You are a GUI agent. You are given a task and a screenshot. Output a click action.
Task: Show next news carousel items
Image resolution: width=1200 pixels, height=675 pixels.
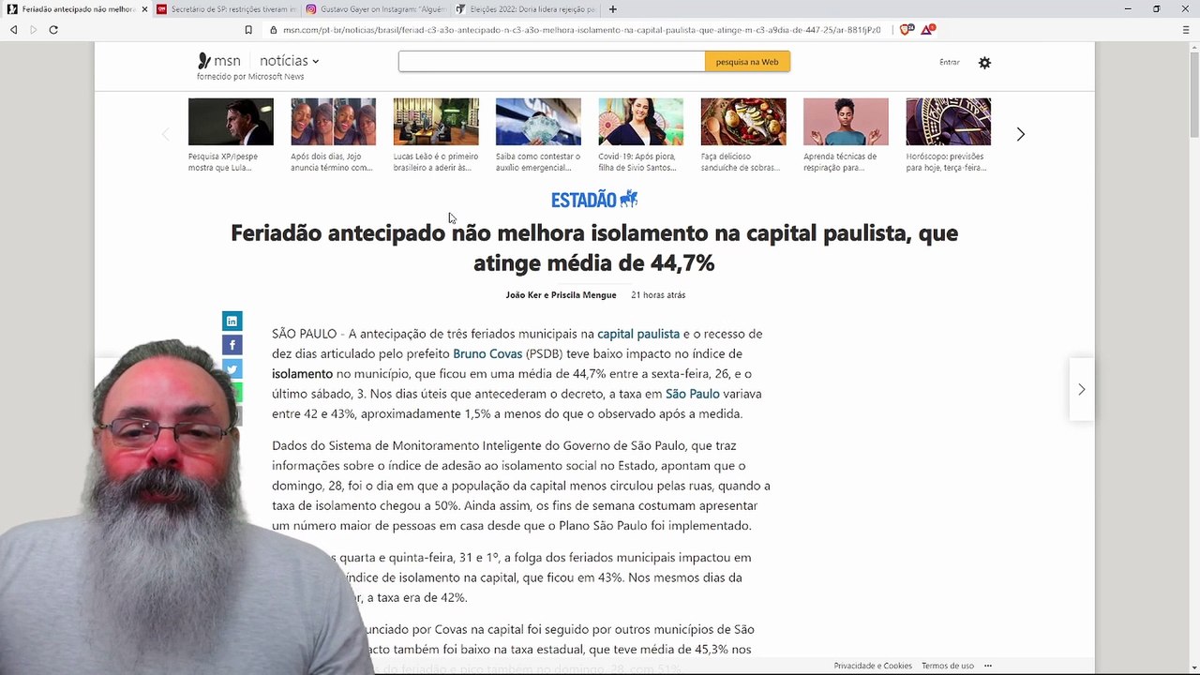(x=1021, y=134)
